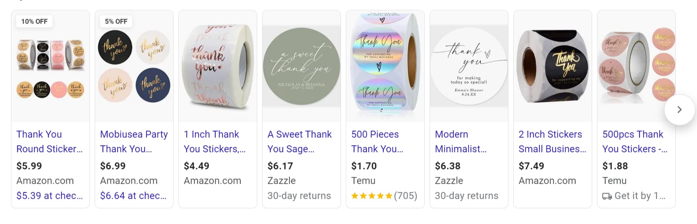View the holographic 500 Pieces sticker image
697x224 pixels.
(385, 66)
